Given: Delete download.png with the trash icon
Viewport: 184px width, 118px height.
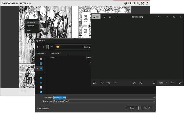Looking at the screenshot, I should coord(110,17).
